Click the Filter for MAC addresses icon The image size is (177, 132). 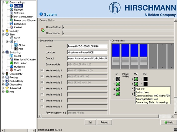11,59
